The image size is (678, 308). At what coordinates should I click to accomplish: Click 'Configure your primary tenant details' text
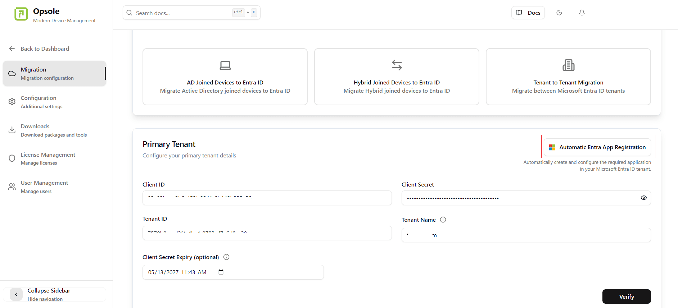click(189, 155)
